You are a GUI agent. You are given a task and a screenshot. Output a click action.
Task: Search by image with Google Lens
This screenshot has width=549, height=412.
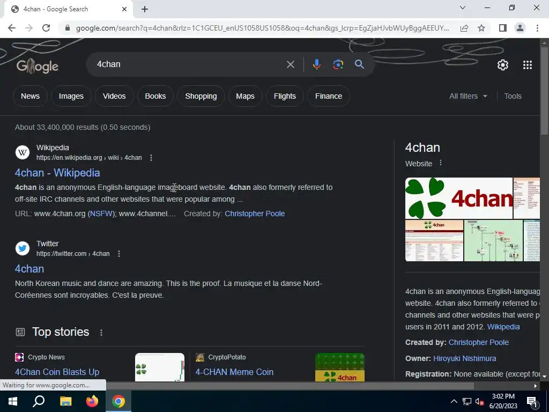(x=338, y=64)
